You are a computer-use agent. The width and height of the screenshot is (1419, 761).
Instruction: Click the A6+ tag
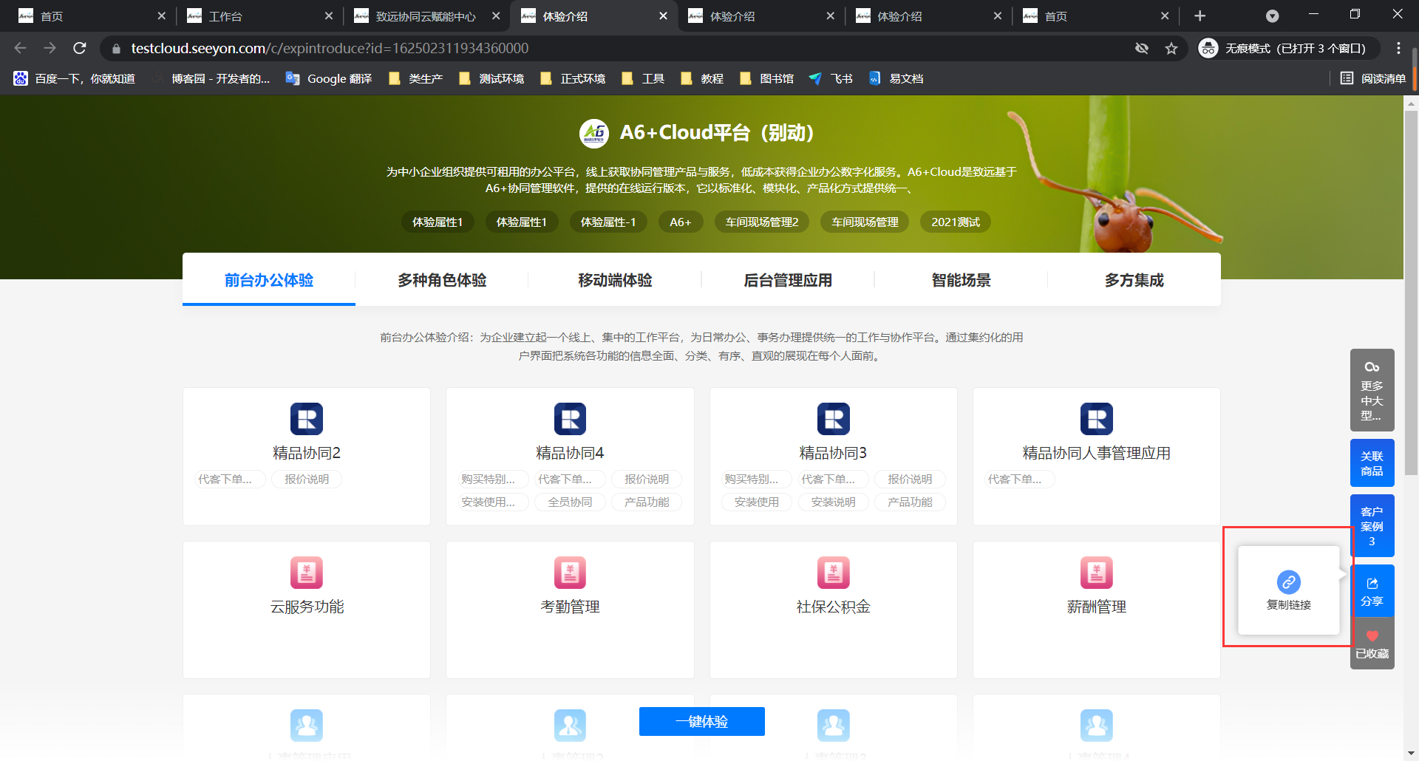tap(681, 222)
